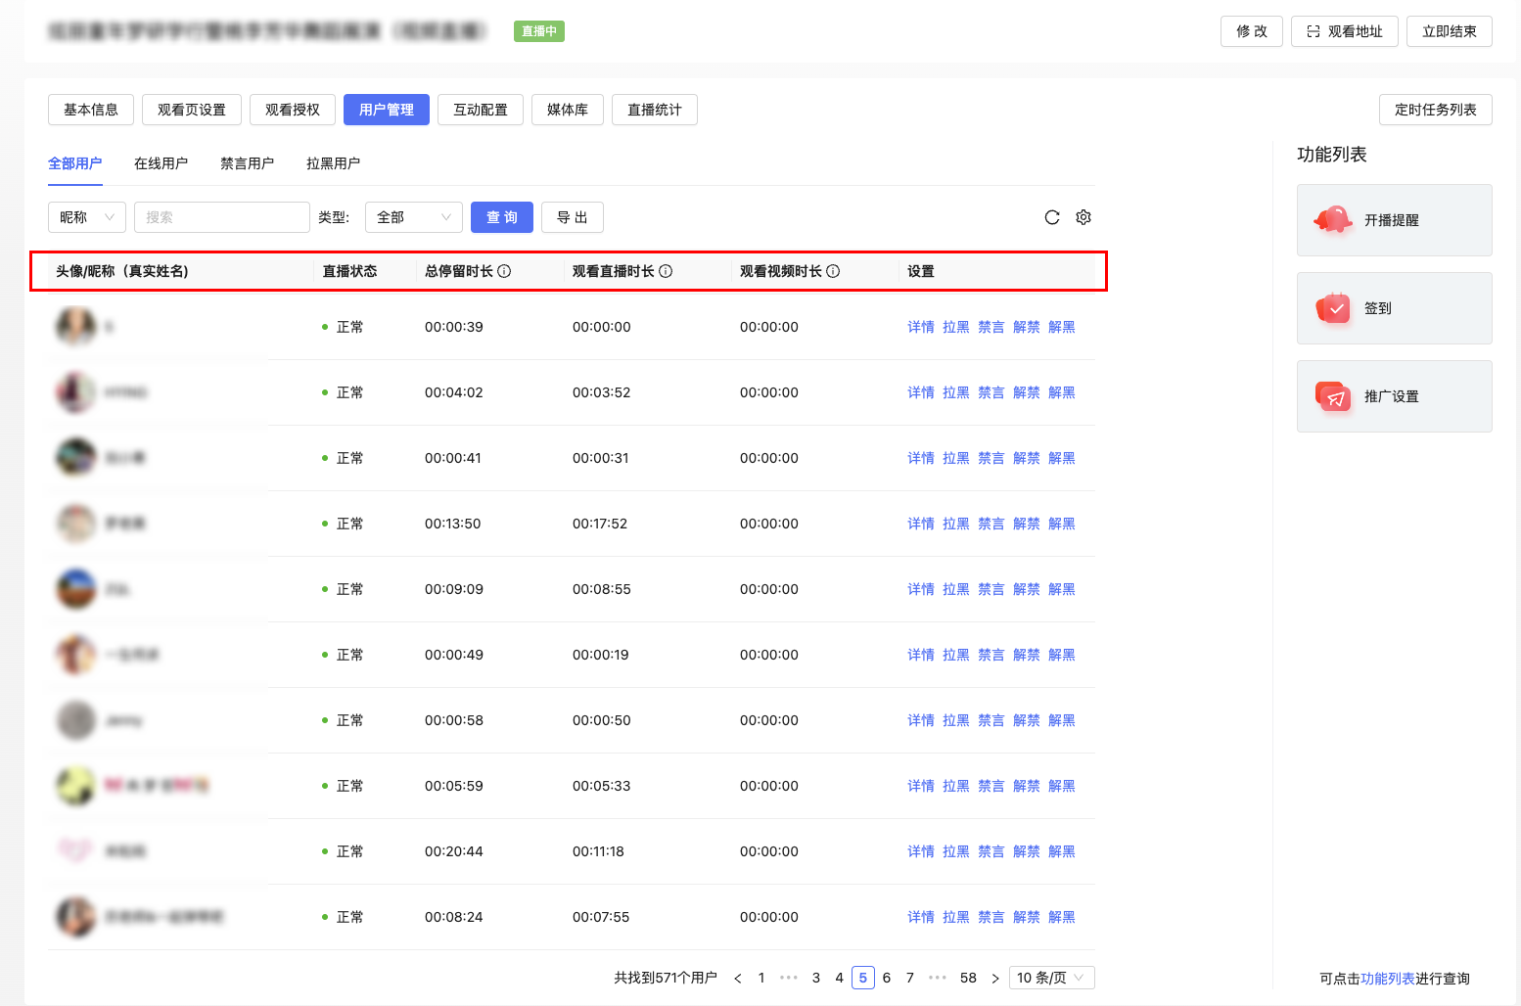Switch to the 禁言用户 tab
Screen dimensions: 1521x1006
[x=247, y=163]
